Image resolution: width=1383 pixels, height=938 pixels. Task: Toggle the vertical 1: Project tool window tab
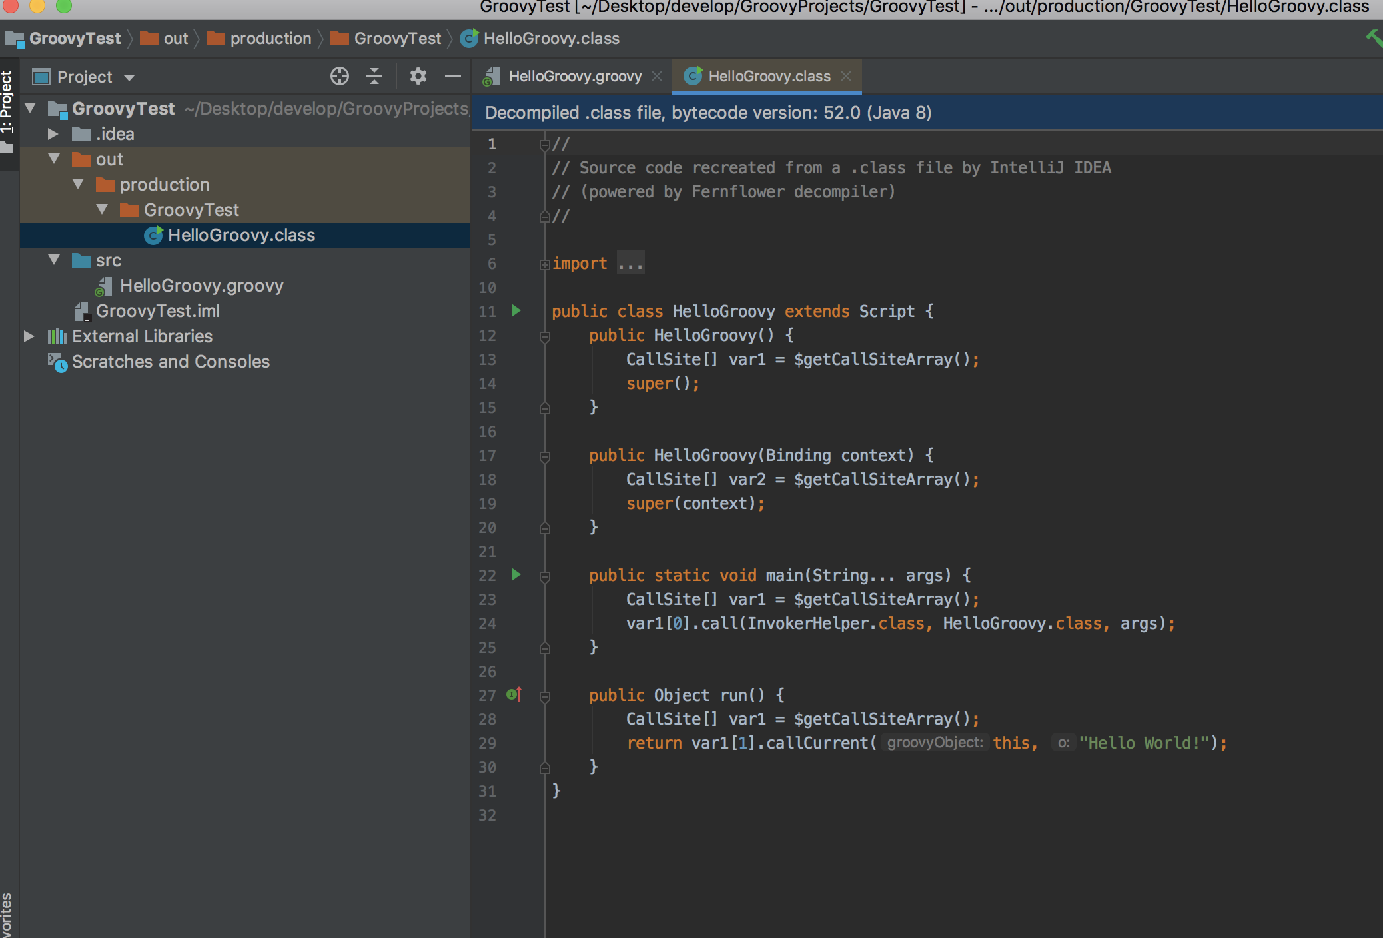7,103
